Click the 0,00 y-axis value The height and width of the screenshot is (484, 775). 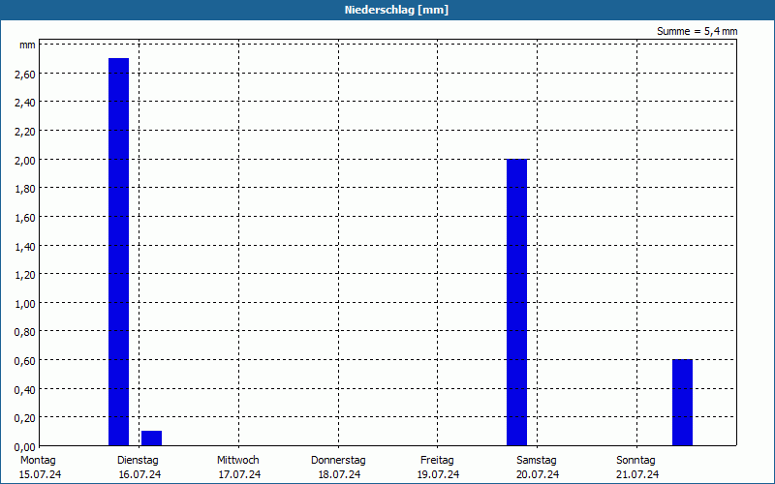coord(25,447)
